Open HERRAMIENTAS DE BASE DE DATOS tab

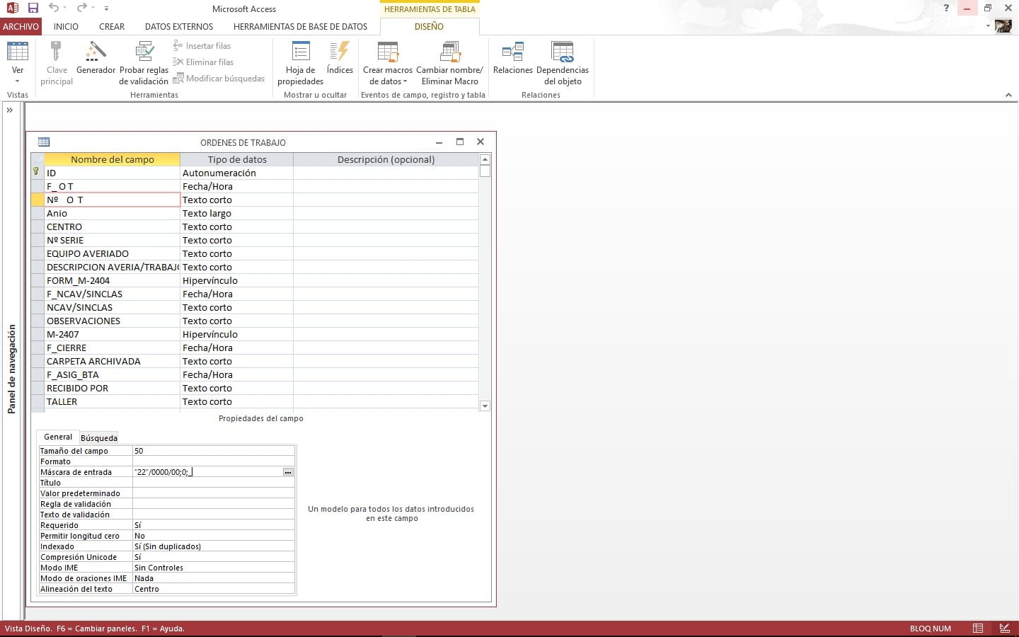coord(300,26)
